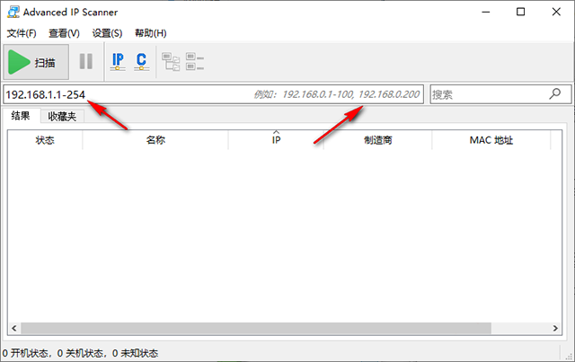Switch to the 结果 tab
This screenshot has height=362, width=575.
coord(21,116)
